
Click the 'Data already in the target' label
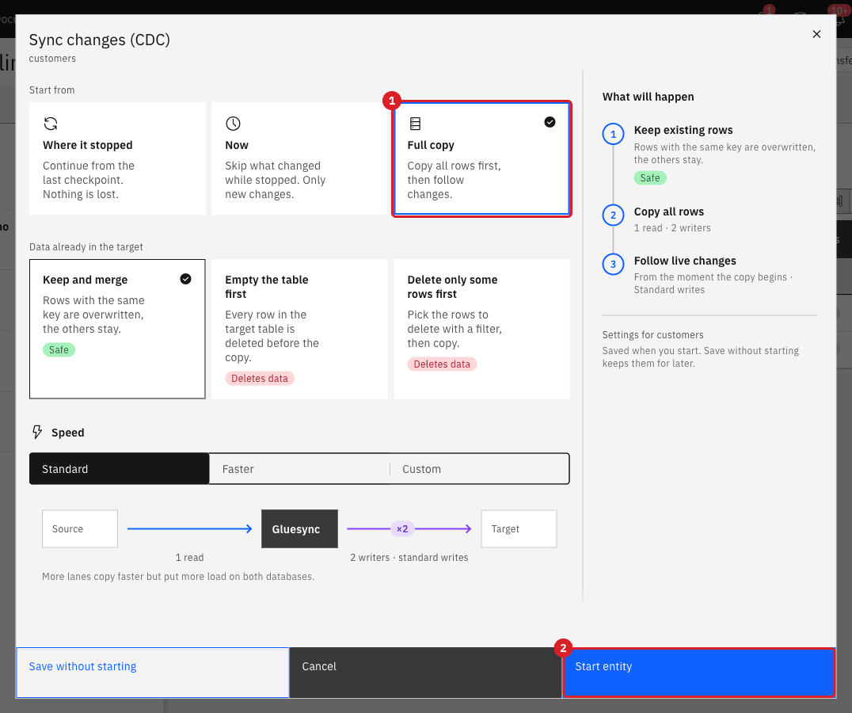(86, 246)
